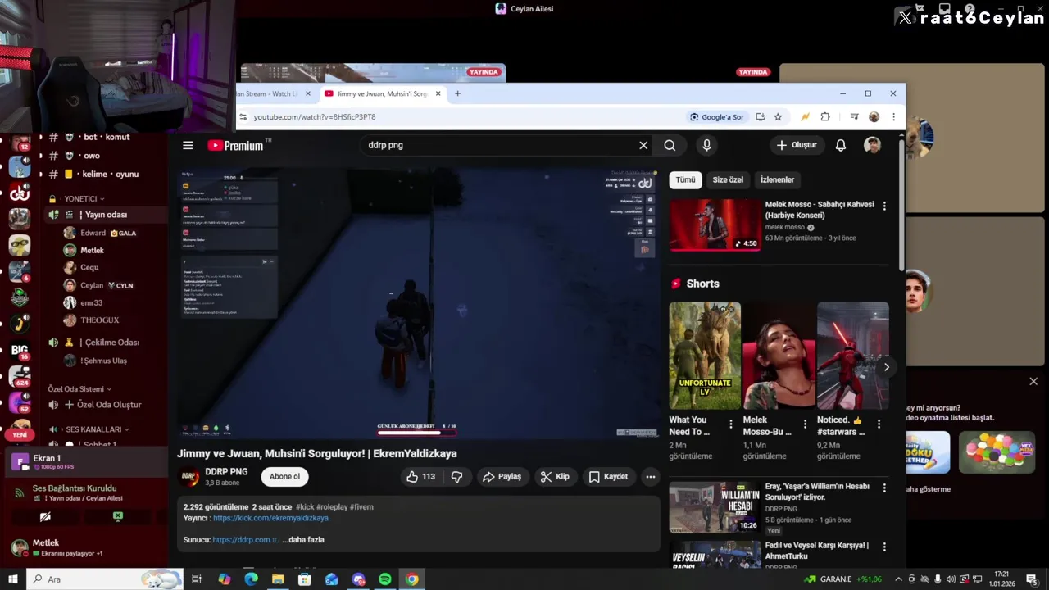Open Chrome three-dot menu

pyautogui.click(x=893, y=117)
